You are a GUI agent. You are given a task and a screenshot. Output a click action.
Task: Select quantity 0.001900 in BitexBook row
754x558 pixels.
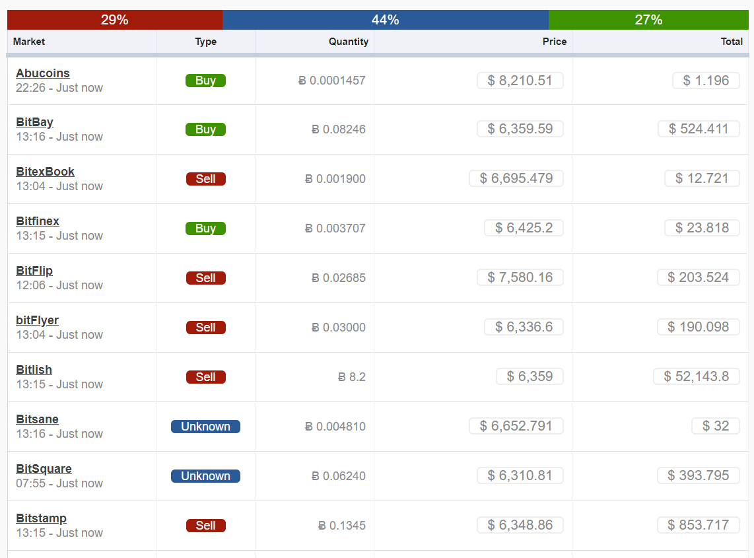pyautogui.click(x=335, y=179)
